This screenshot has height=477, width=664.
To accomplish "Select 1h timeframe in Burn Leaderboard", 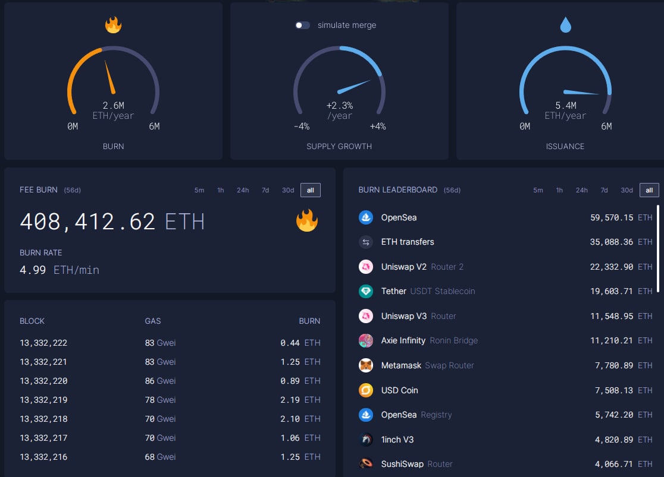I will point(559,190).
